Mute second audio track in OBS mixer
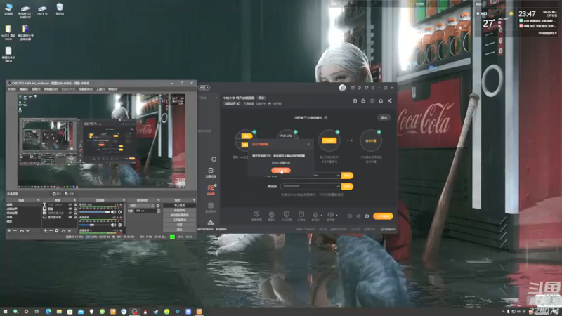Image resolution: width=562 pixels, height=316 pixels. [x=113, y=225]
